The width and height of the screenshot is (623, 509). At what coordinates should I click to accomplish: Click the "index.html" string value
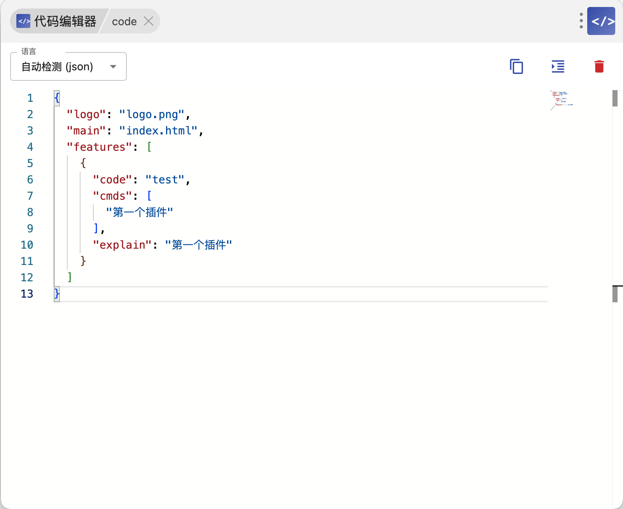tap(158, 131)
